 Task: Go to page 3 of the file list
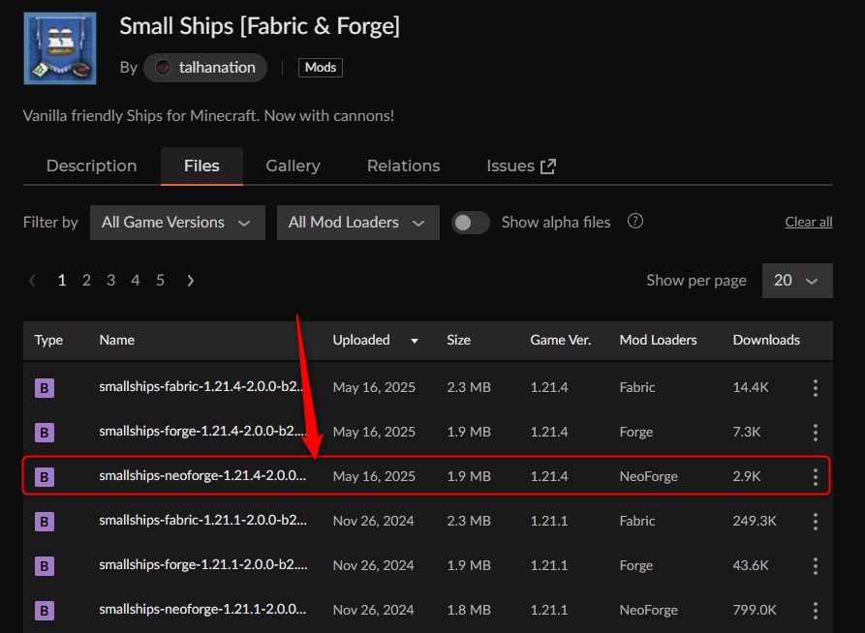(x=110, y=281)
